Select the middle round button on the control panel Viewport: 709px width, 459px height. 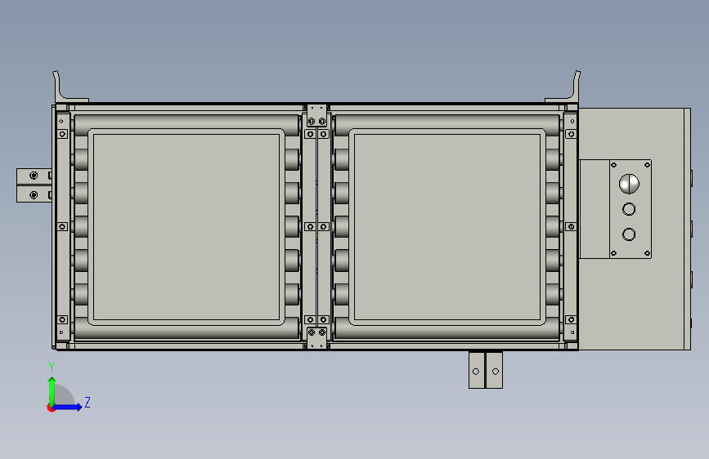pyautogui.click(x=629, y=209)
